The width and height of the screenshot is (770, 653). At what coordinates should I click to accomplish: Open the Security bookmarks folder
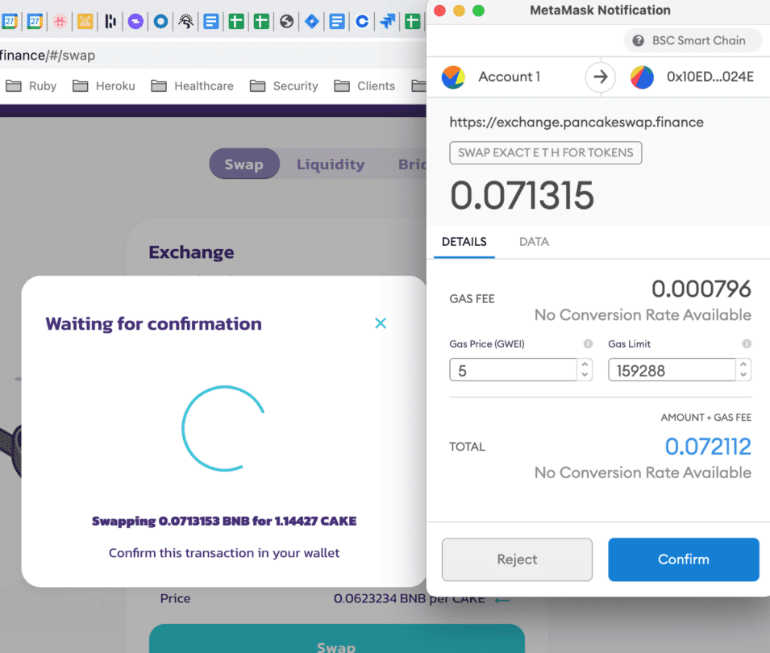point(284,86)
